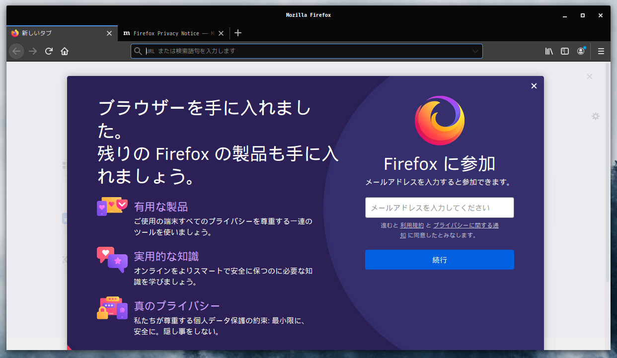Expand the URL bar history dropdown arrow
This screenshot has width=617, height=358.
tap(475, 51)
